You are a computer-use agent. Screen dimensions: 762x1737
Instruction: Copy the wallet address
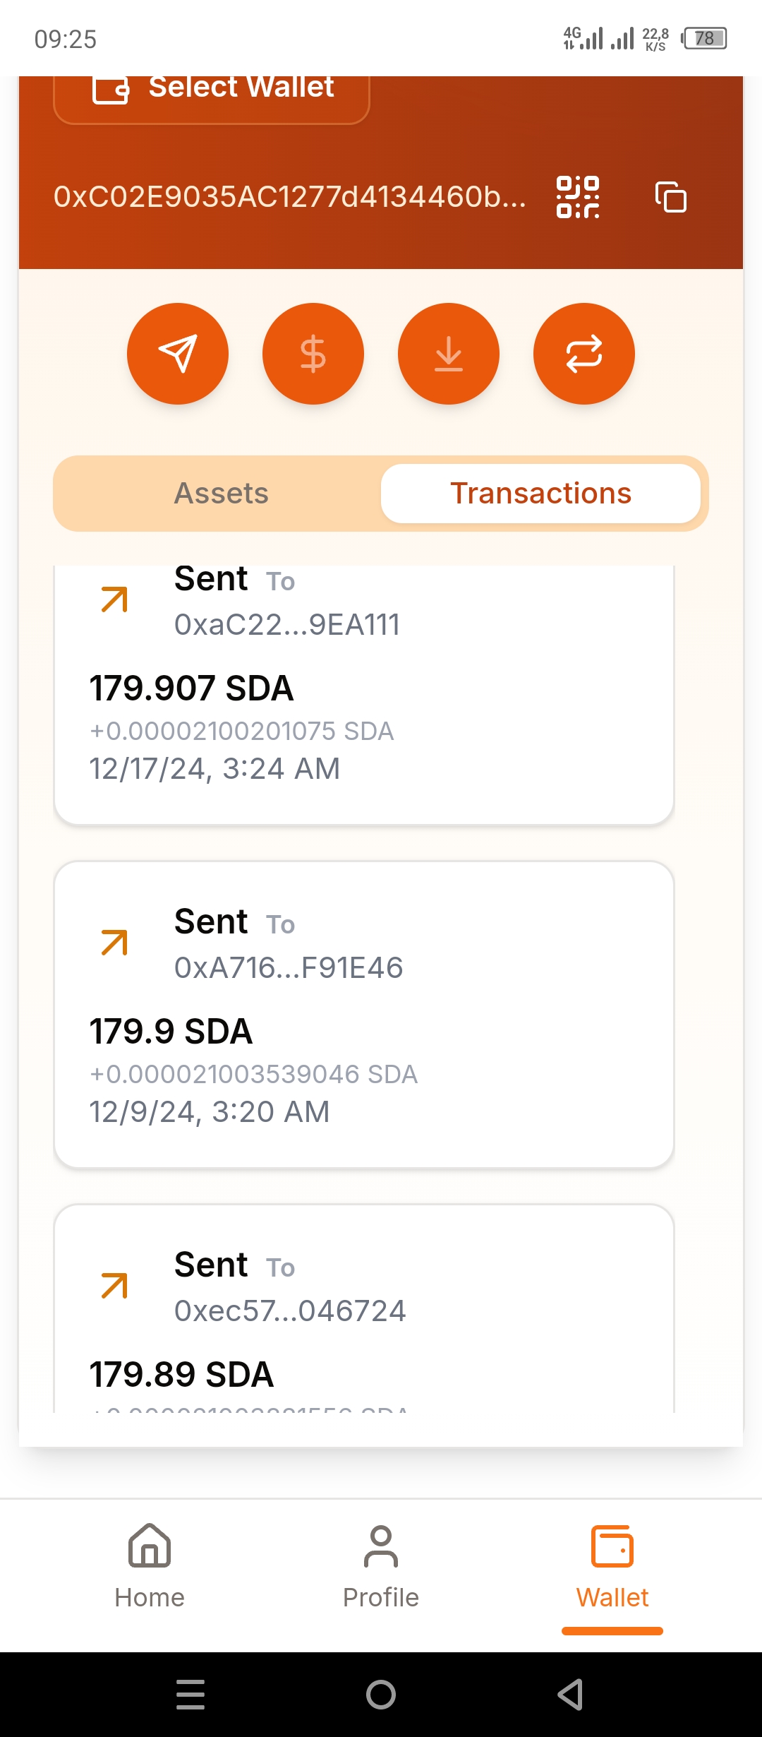click(671, 197)
